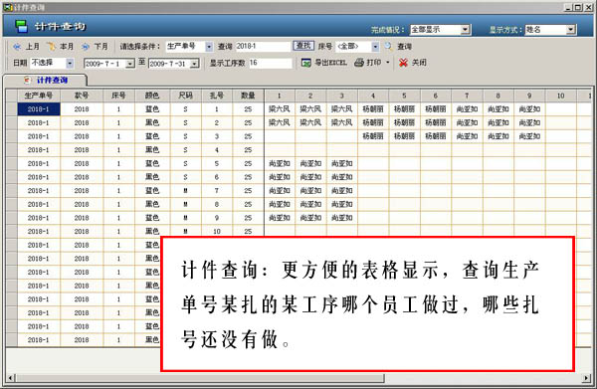Open the 完成情况 dropdown

pos(465,29)
